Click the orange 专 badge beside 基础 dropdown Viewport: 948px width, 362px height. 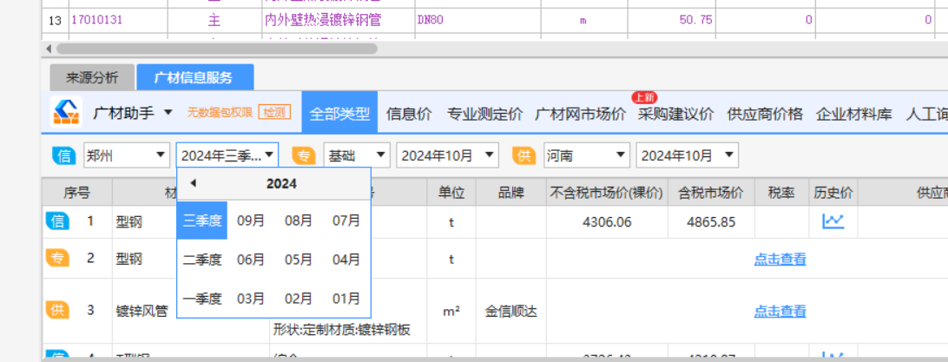pyautogui.click(x=304, y=156)
